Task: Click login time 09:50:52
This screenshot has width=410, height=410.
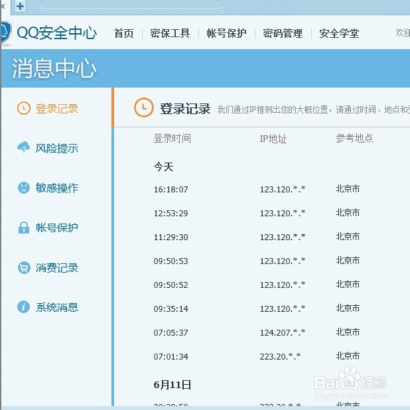Action: (x=171, y=285)
